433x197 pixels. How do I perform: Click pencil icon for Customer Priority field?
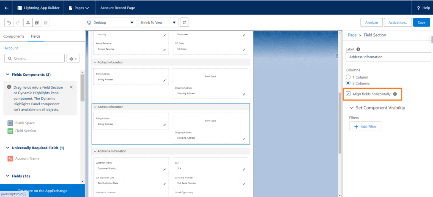tap(164, 169)
